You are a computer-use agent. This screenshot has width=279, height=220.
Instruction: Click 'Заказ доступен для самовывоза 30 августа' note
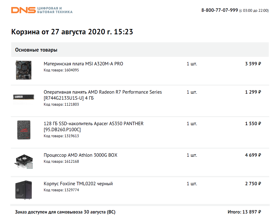point(65,212)
